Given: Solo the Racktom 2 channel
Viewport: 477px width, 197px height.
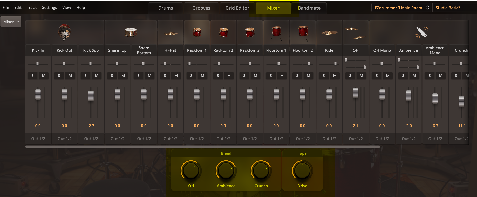Looking at the screenshot, I should point(218,76).
